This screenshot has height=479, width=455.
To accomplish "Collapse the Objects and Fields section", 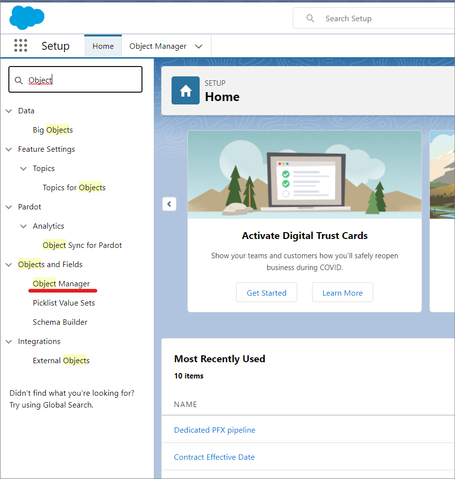I will tap(9, 265).
